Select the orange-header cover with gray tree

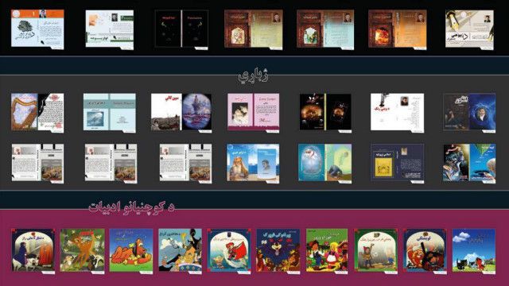point(37,29)
